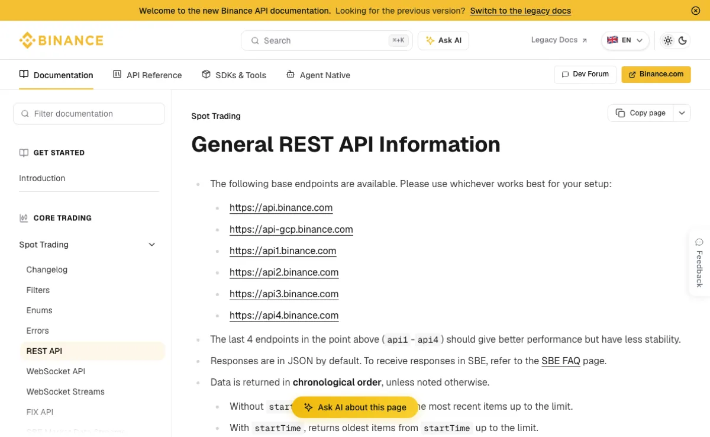Click the Binance.com external-link icon
Viewport: 710px width, 437px height.
point(632,75)
